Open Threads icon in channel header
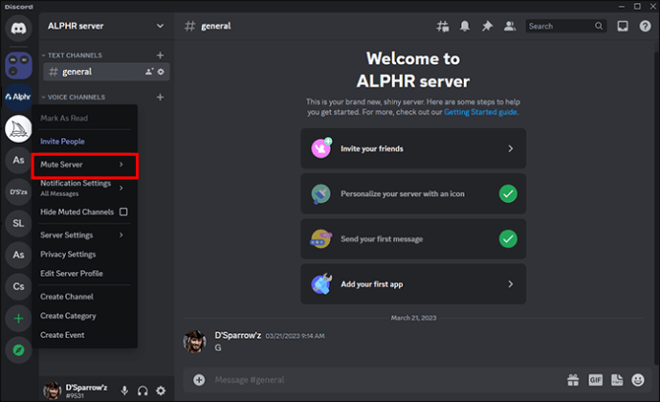This screenshot has height=402, width=660. [442, 26]
